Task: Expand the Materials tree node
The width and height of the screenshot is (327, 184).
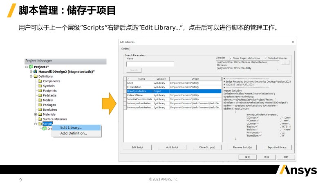Action: coord(36,114)
